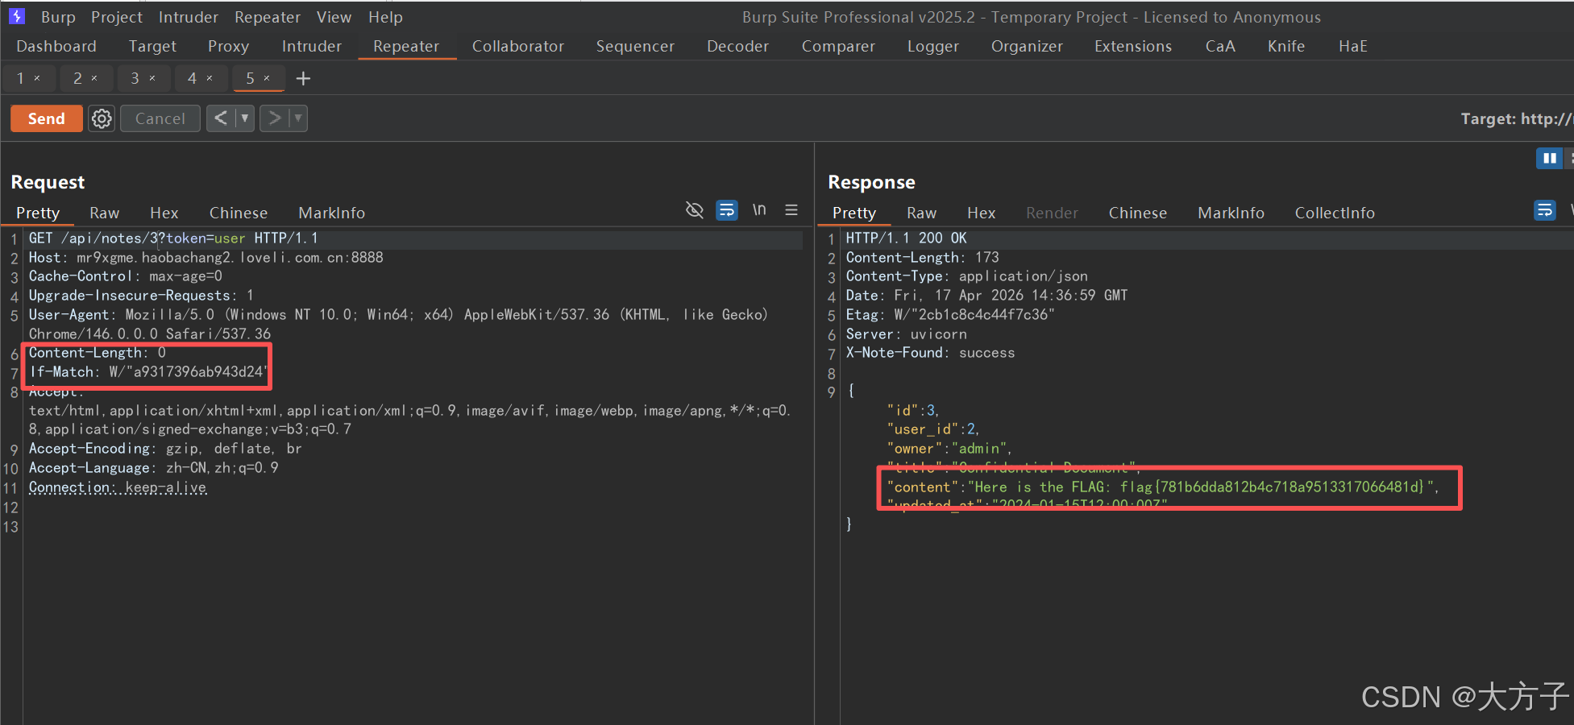The width and height of the screenshot is (1574, 725).
Task: Open the CaA extension tab
Action: (x=1220, y=46)
